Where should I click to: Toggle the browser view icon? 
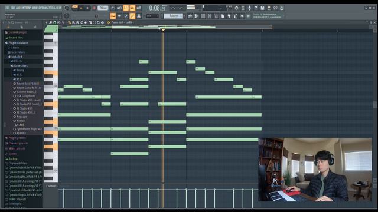[216, 16]
